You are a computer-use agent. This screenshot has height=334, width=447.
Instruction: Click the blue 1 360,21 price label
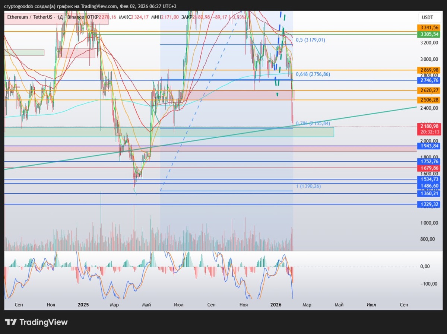pyautogui.click(x=429, y=194)
